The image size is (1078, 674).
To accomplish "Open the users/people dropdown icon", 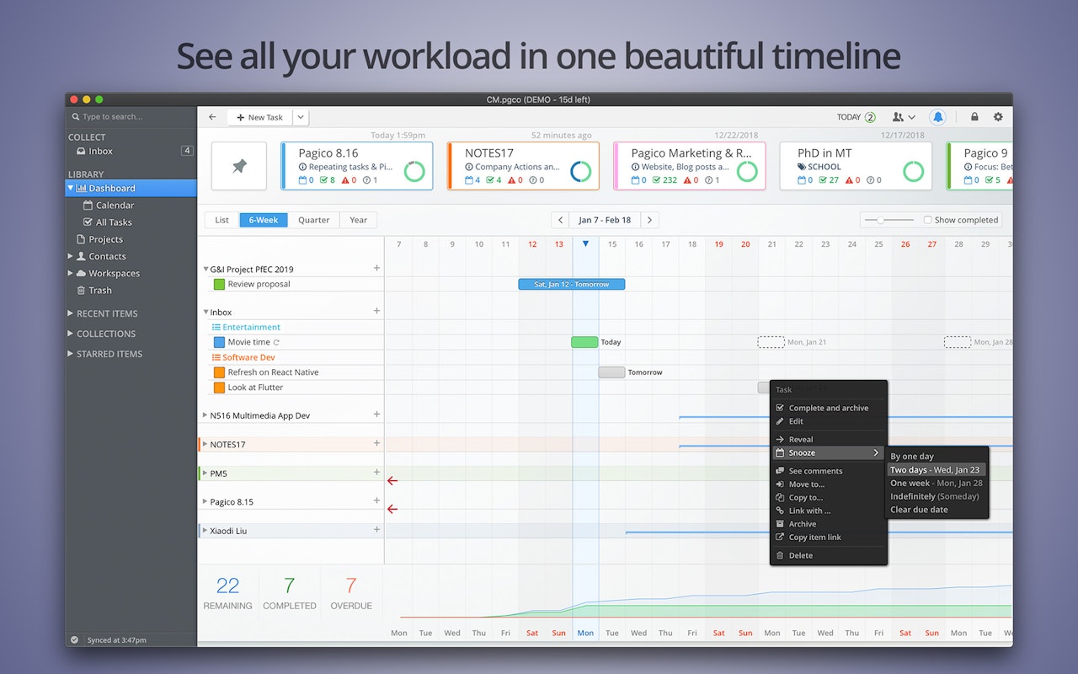I will click(904, 117).
